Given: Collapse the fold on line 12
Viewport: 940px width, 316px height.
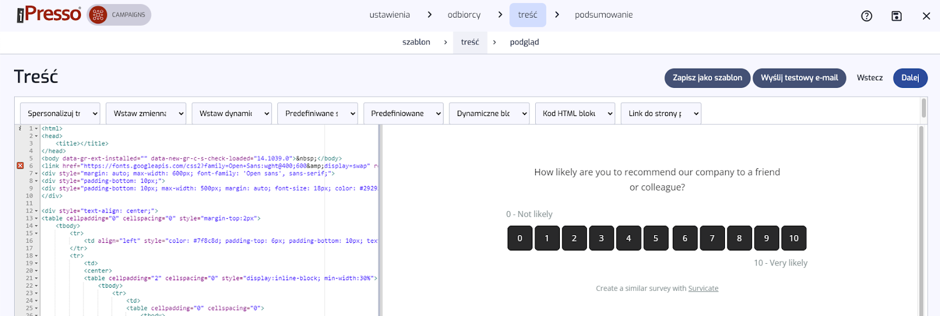Looking at the screenshot, I should tap(36, 211).
